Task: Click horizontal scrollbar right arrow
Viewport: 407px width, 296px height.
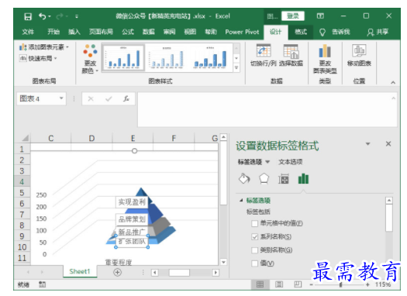Action: (x=216, y=273)
